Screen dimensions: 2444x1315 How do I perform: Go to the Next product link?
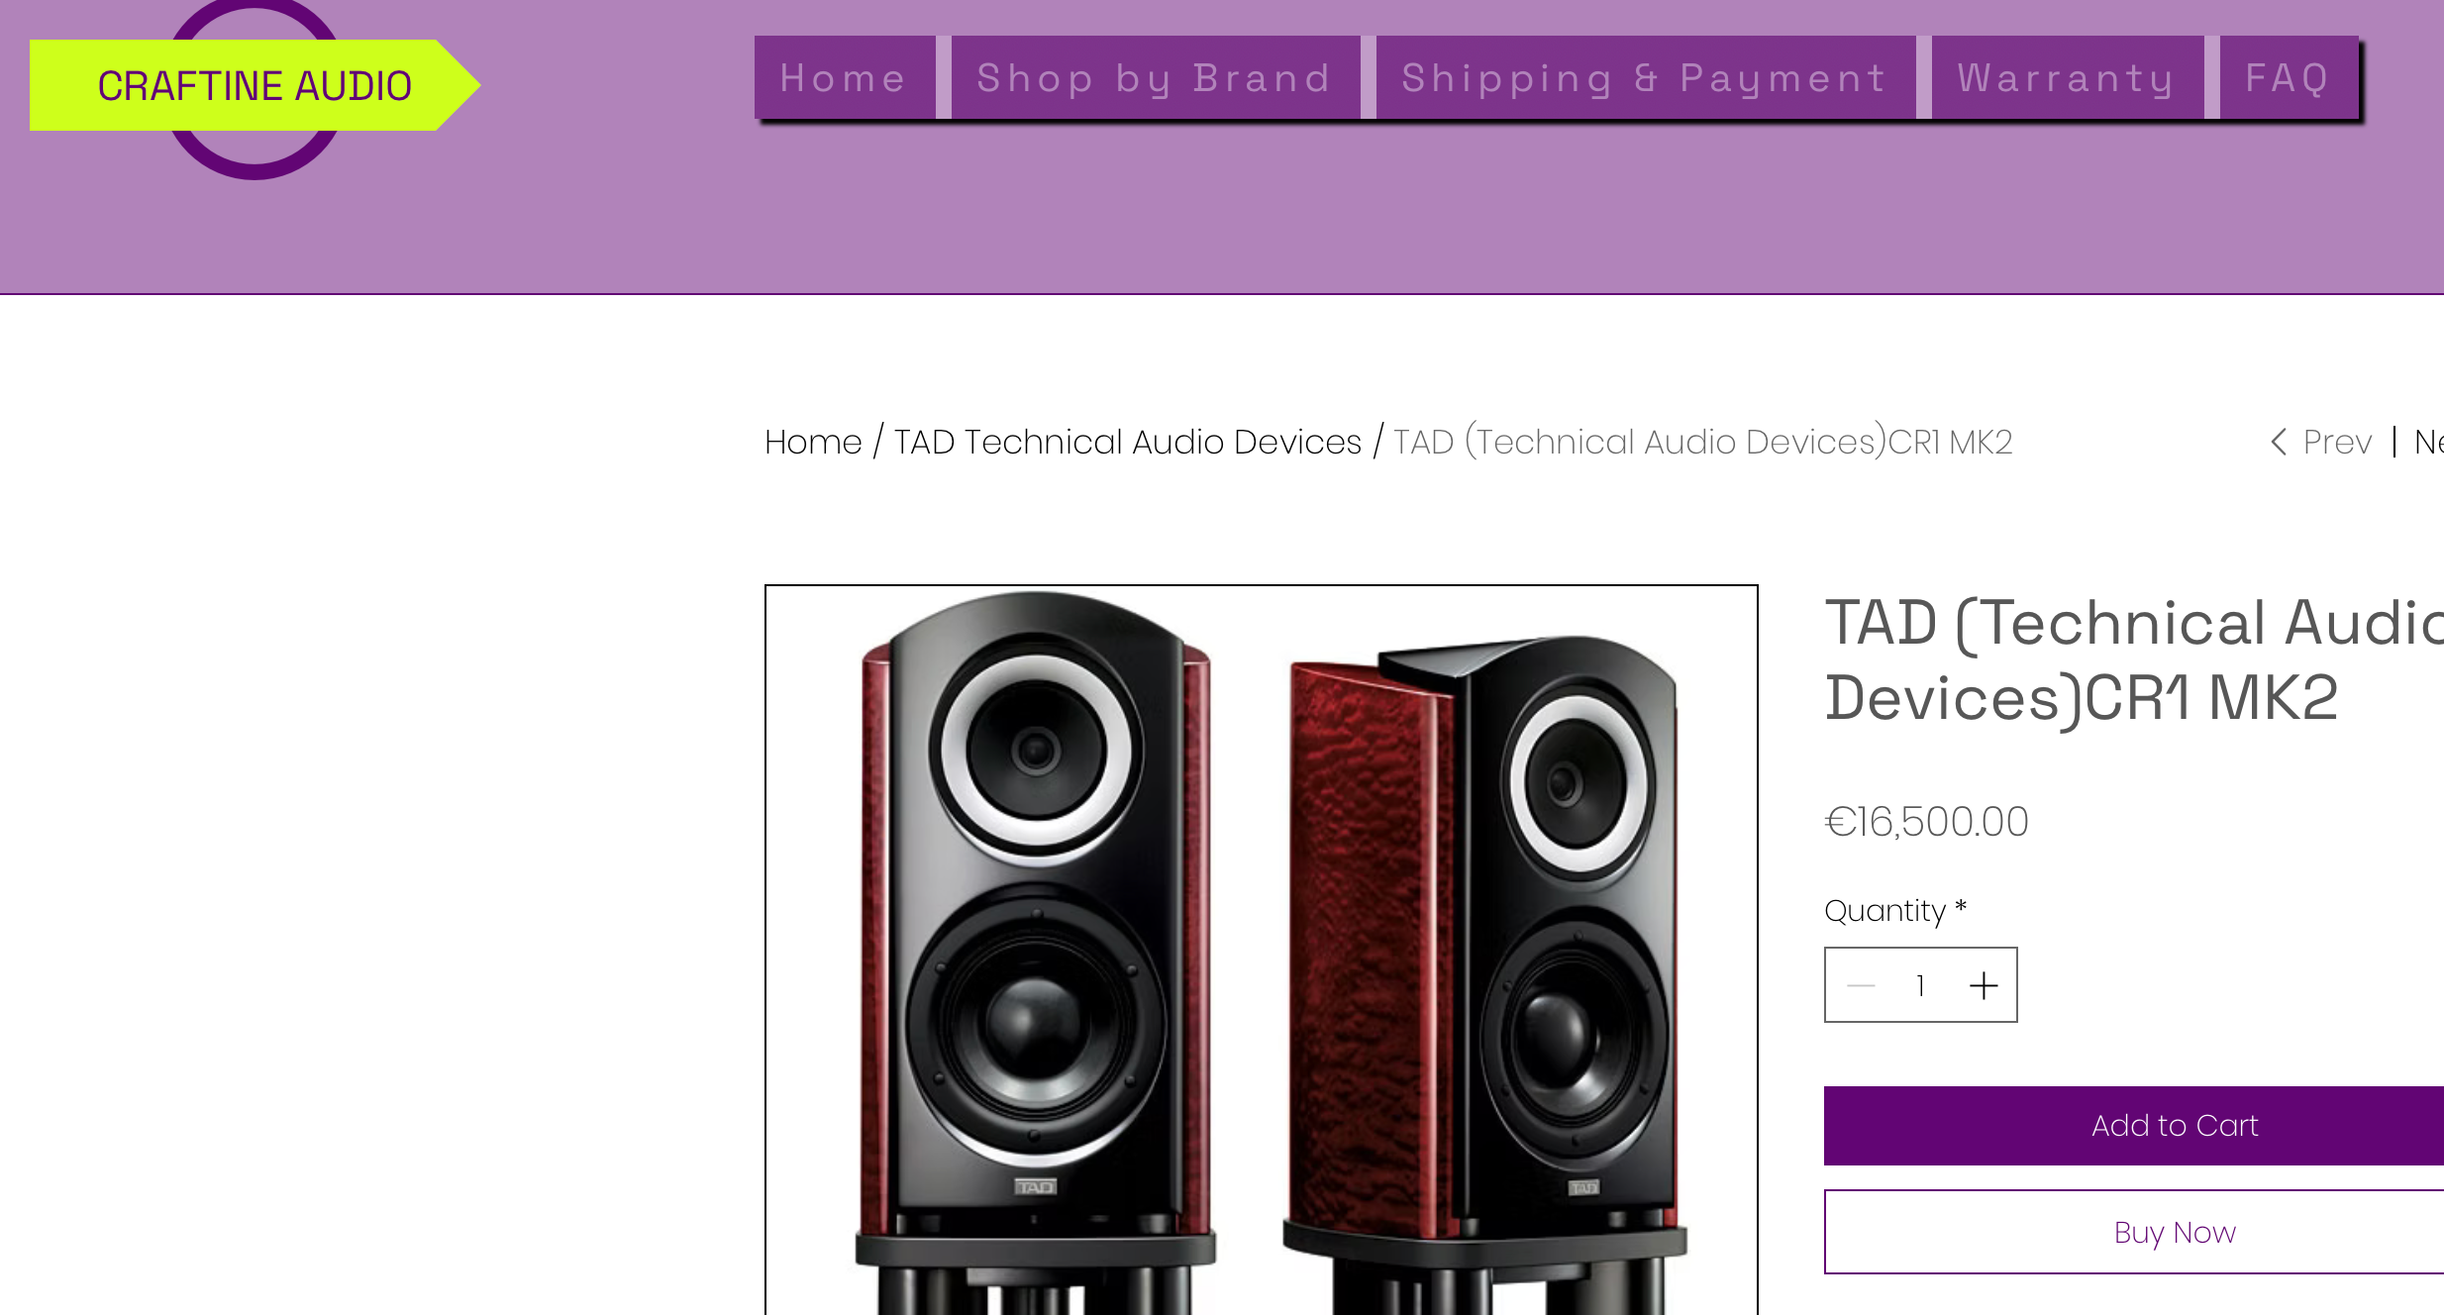click(2429, 442)
